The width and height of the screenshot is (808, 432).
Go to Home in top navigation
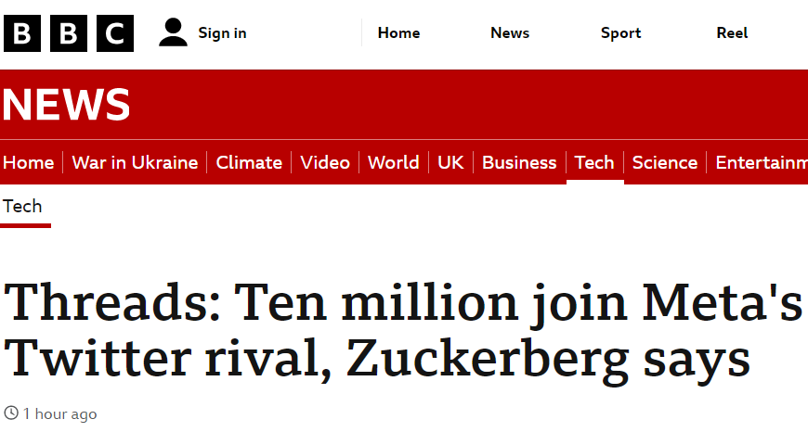[398, 33]
